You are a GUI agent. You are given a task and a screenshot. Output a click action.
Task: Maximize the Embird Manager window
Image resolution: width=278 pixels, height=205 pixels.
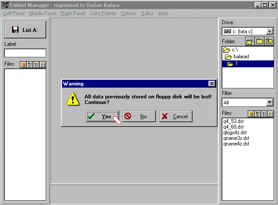click(265, 5)
